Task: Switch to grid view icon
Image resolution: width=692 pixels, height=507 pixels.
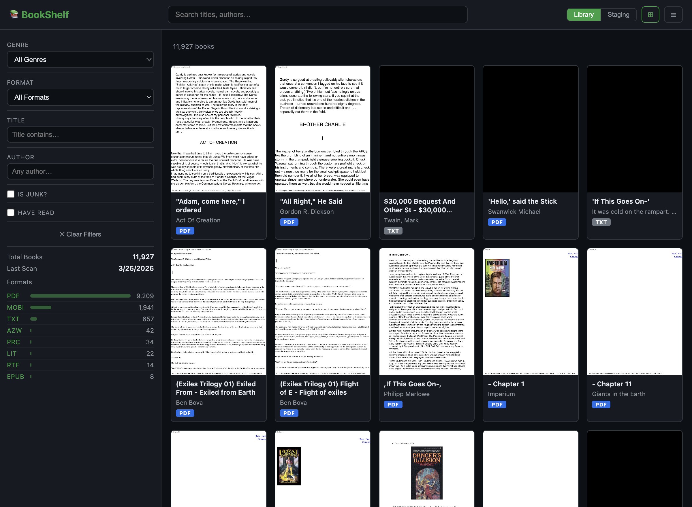Action: 650,15
